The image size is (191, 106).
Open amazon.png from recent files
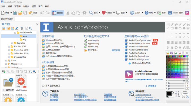pyautogui.click(x=94, y=40)
